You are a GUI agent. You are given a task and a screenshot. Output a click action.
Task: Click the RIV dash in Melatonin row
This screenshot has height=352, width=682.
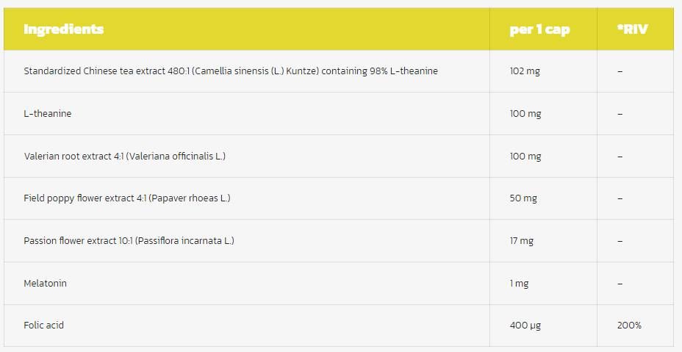point(620,283)
